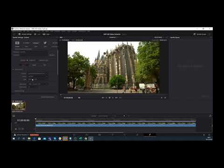Image resolution: width=224 pixels, height=168 pixels.
Task: Play the viewer forward
Action: (x=113, y=98)
